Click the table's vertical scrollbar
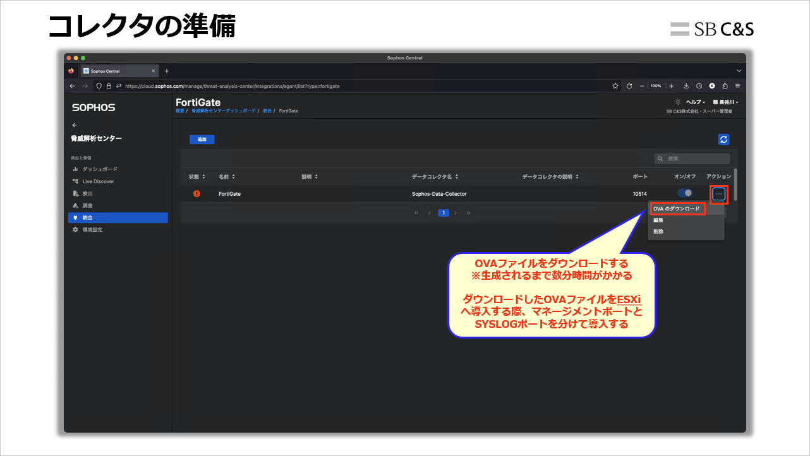This screenshot has width=810, height=456. click(735, 185)
